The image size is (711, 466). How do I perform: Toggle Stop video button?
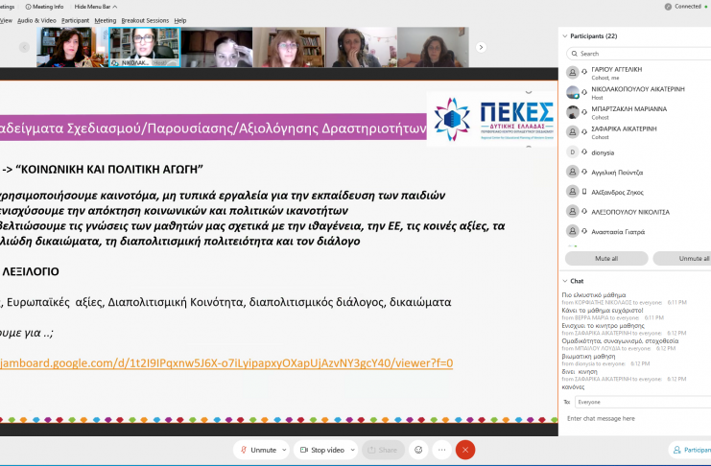click(320, 450)
